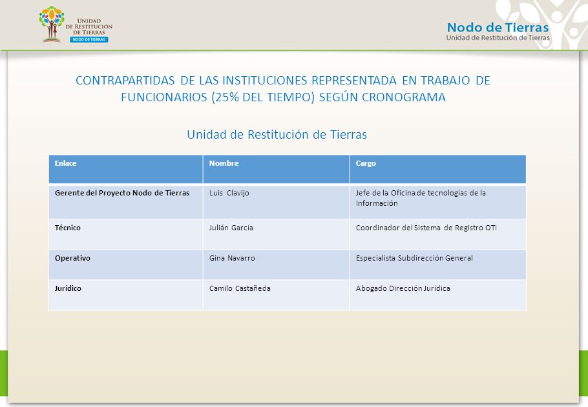This screenshot has width=588, height=407.
Task: Select the name cell 'Gina Navarro'
Action: tap(276, 264)
